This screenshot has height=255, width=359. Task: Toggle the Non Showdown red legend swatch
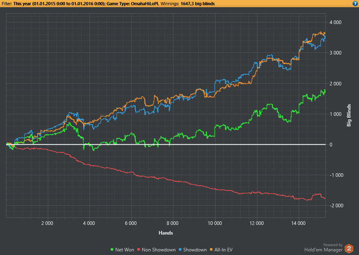(138, 249)
